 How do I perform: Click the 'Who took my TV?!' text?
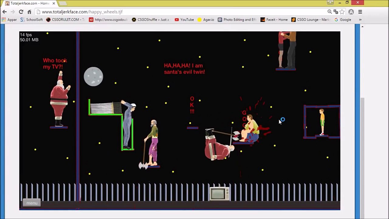pyautogui.click(x=55, y=64)
